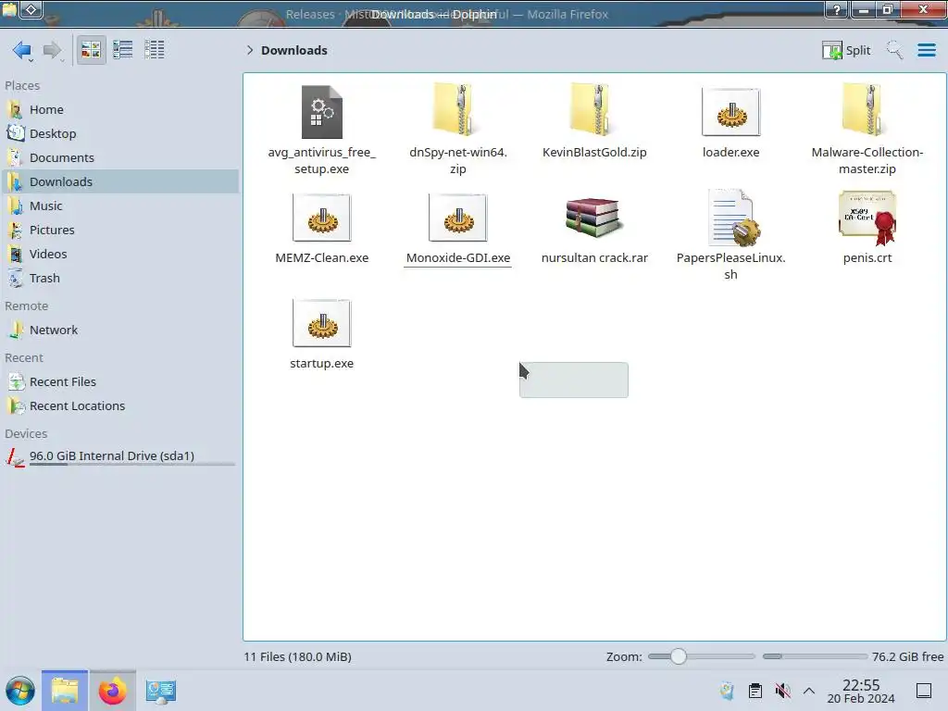Click the startup.exe filename label
This screenshot has width=948, height=711.
[321, 363]
